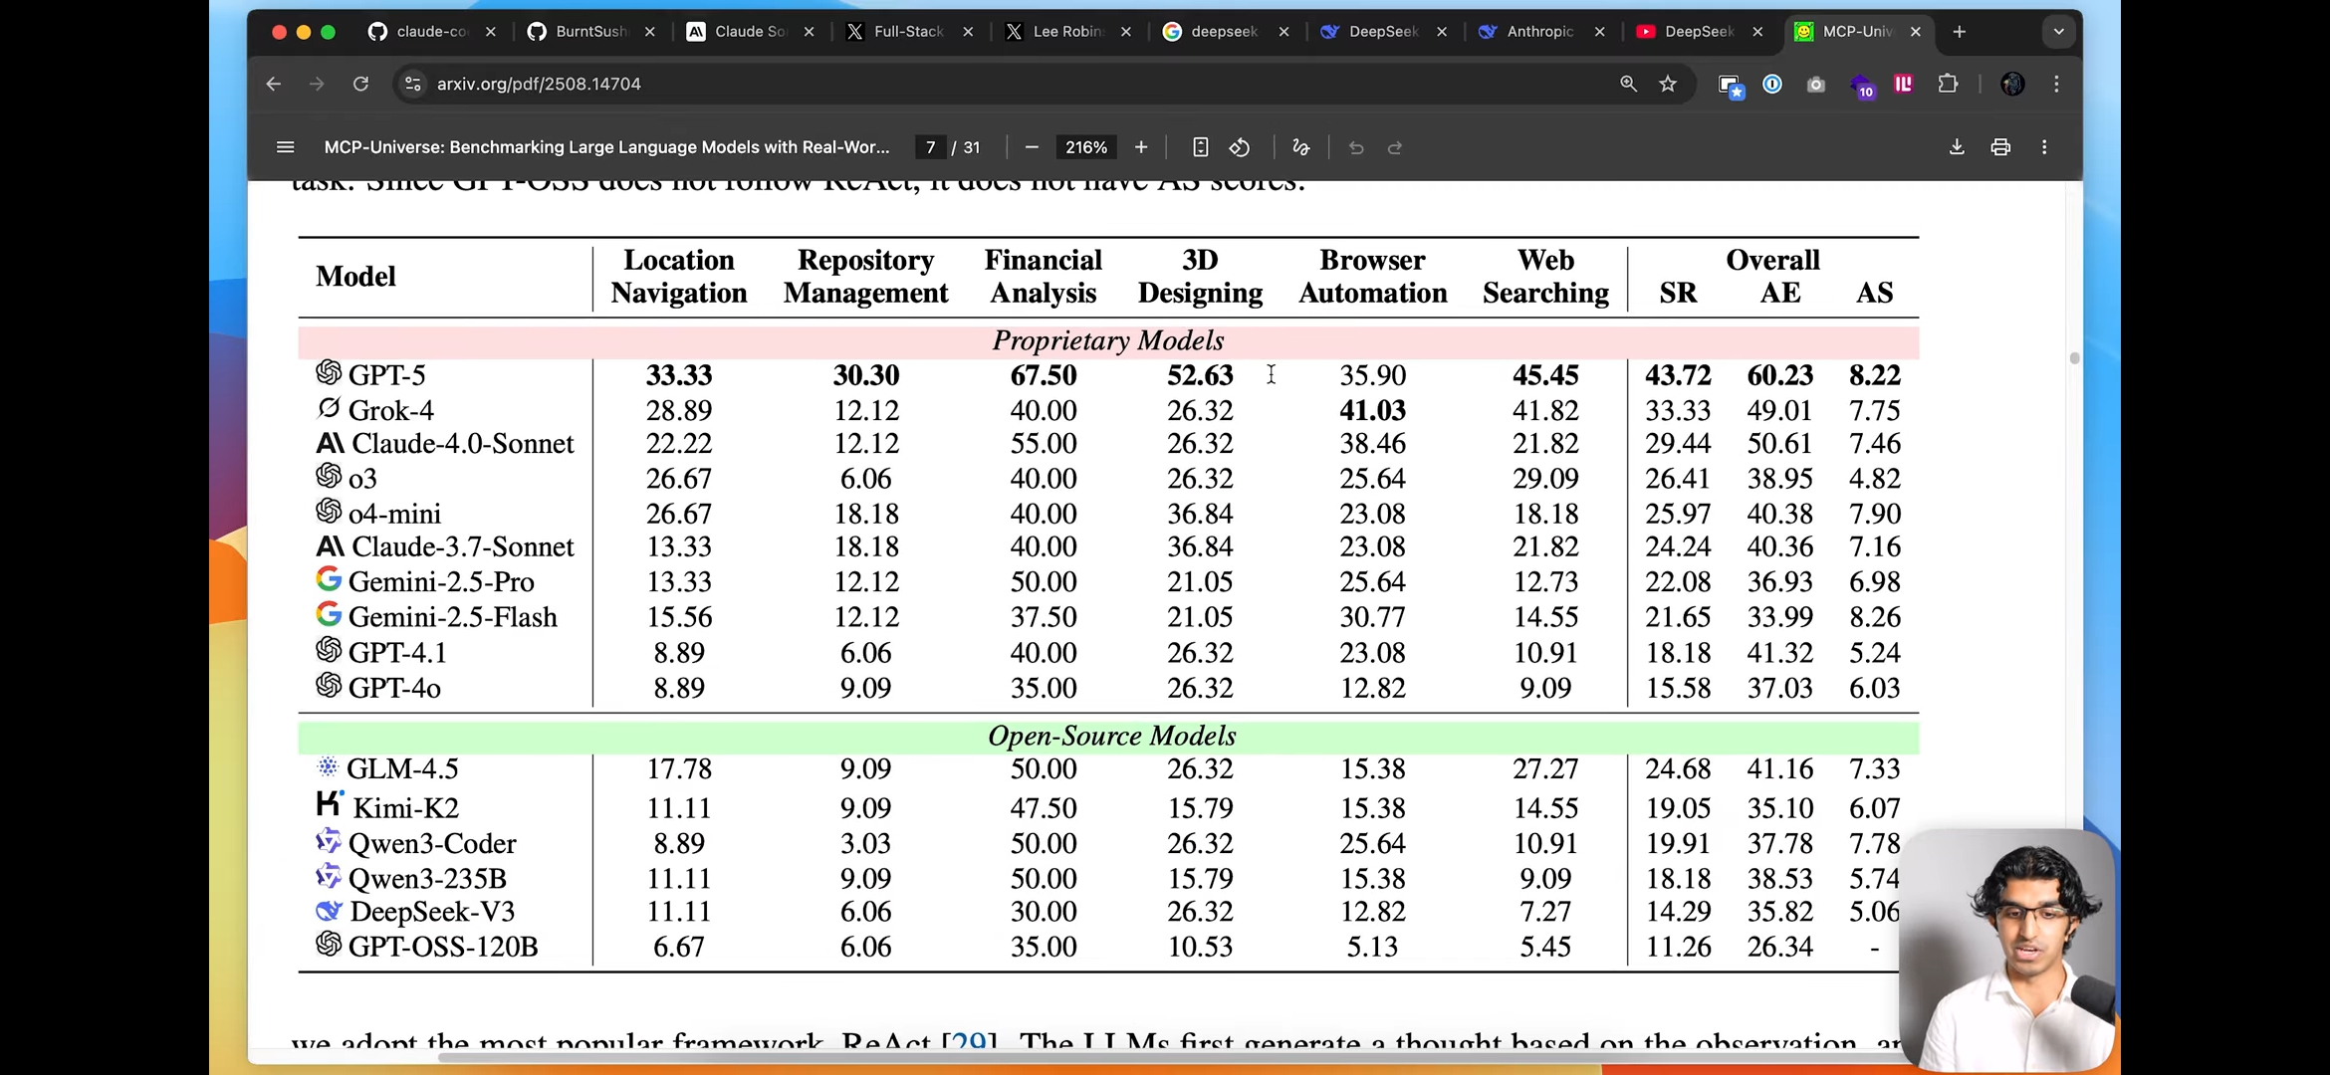Bookmark this page with star icon

point(1668,85)
